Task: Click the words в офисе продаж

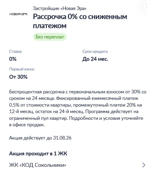Action: coord(27,125)
